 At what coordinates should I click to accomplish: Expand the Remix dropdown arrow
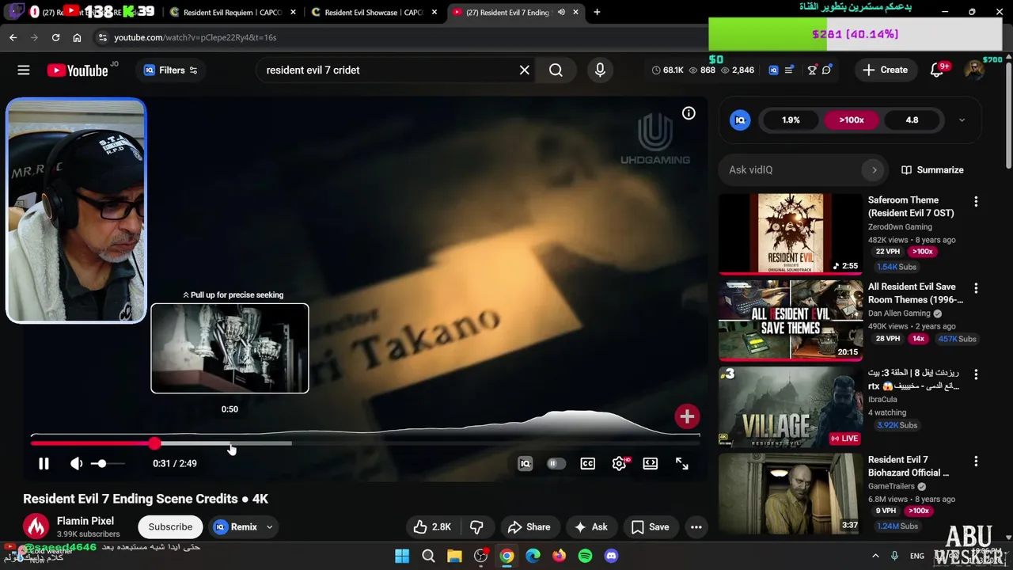pos(269,527)
